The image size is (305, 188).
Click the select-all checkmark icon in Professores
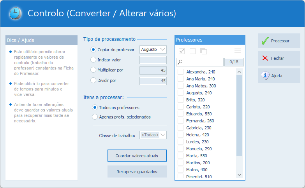[182, 51]
